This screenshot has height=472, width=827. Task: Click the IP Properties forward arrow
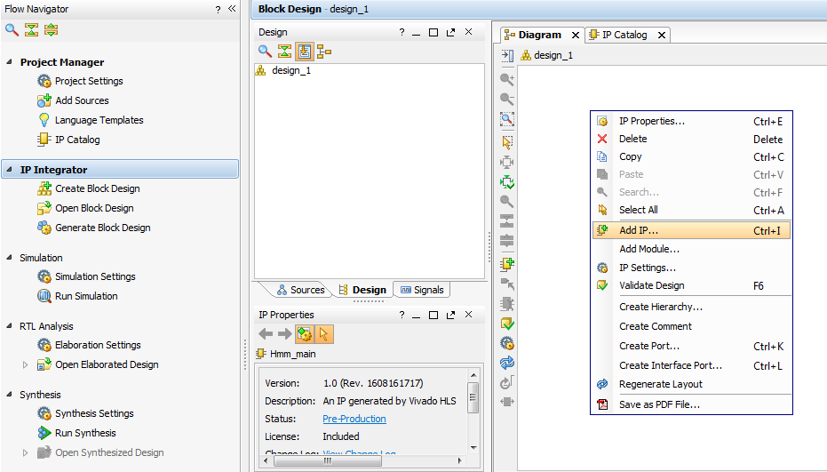click(285, 333)
